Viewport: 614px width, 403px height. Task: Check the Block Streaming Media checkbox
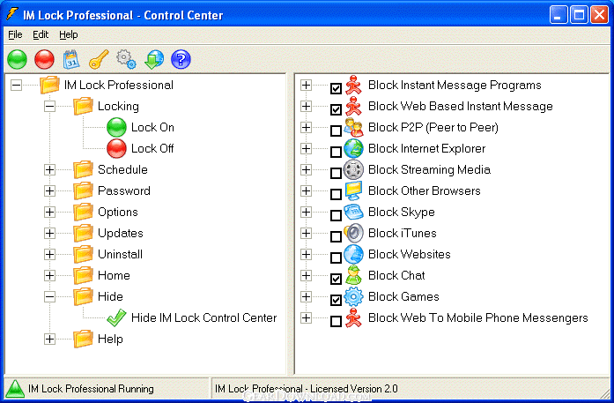(336, 173)
